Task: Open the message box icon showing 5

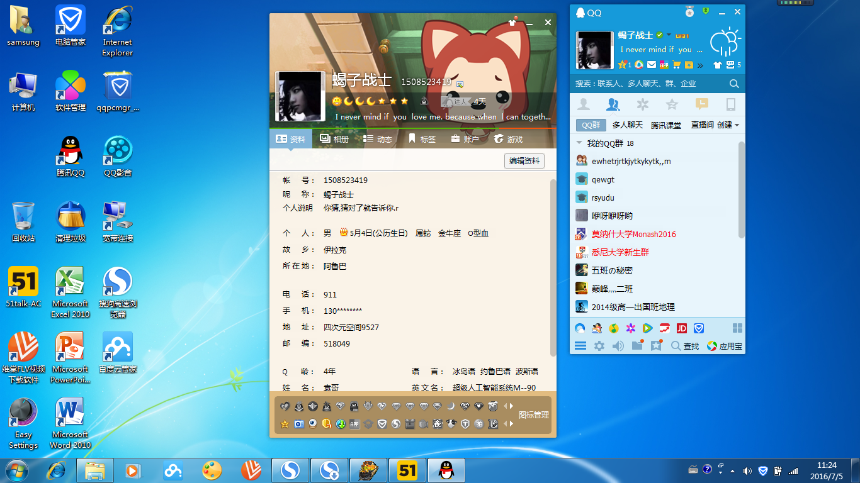Action: 733,65
